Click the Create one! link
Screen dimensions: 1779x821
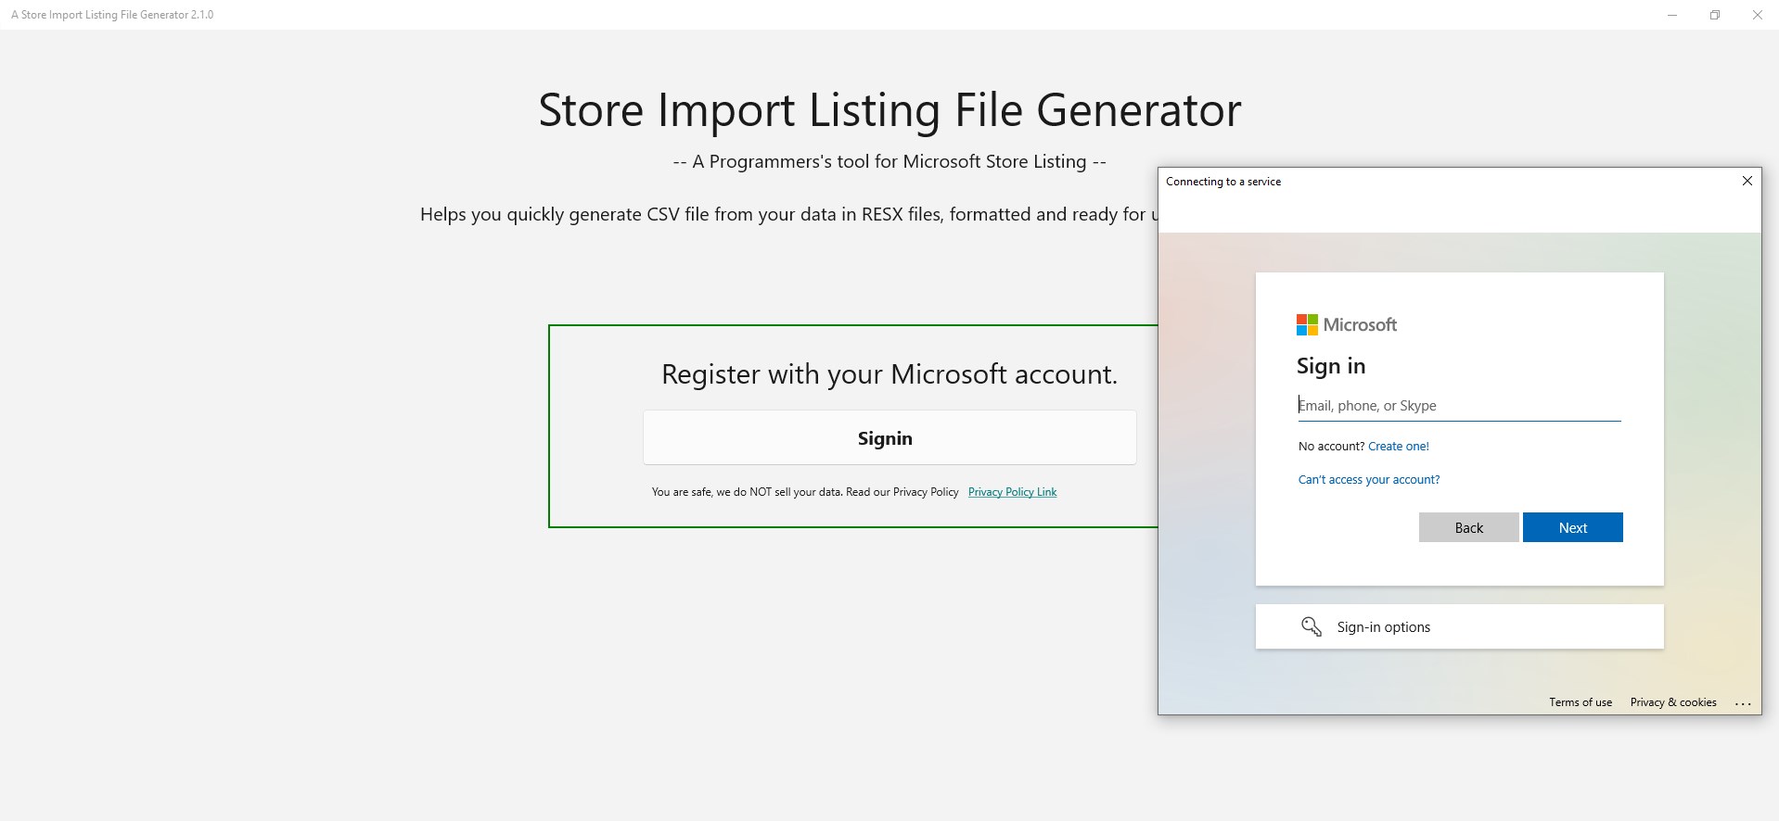pyautogui.click(x=1398, y=447)
